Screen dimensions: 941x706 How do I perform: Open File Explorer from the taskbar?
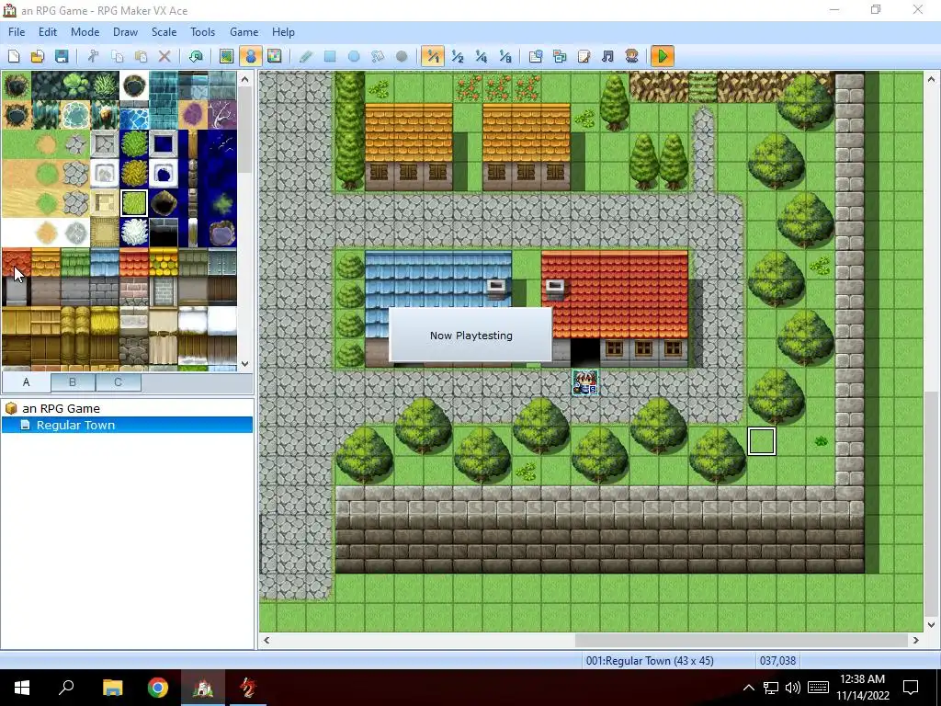[x=112, y=688]
